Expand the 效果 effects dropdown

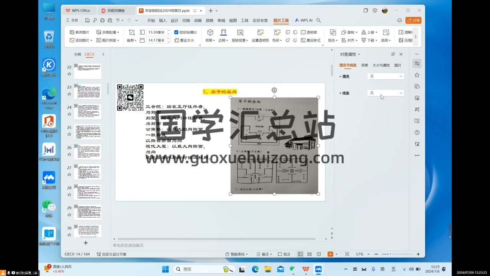click(210, 40)
